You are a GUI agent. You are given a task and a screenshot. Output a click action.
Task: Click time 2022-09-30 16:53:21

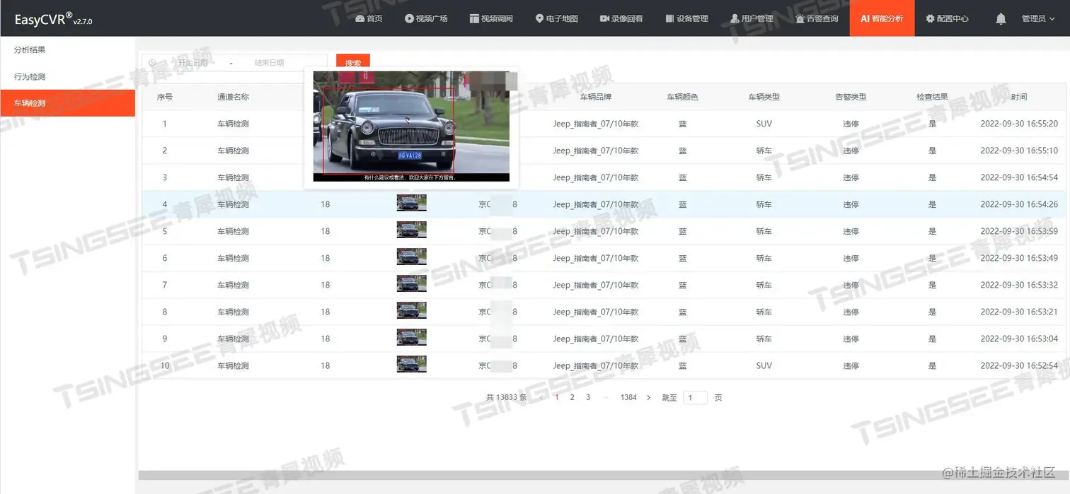coord(1019,312)
